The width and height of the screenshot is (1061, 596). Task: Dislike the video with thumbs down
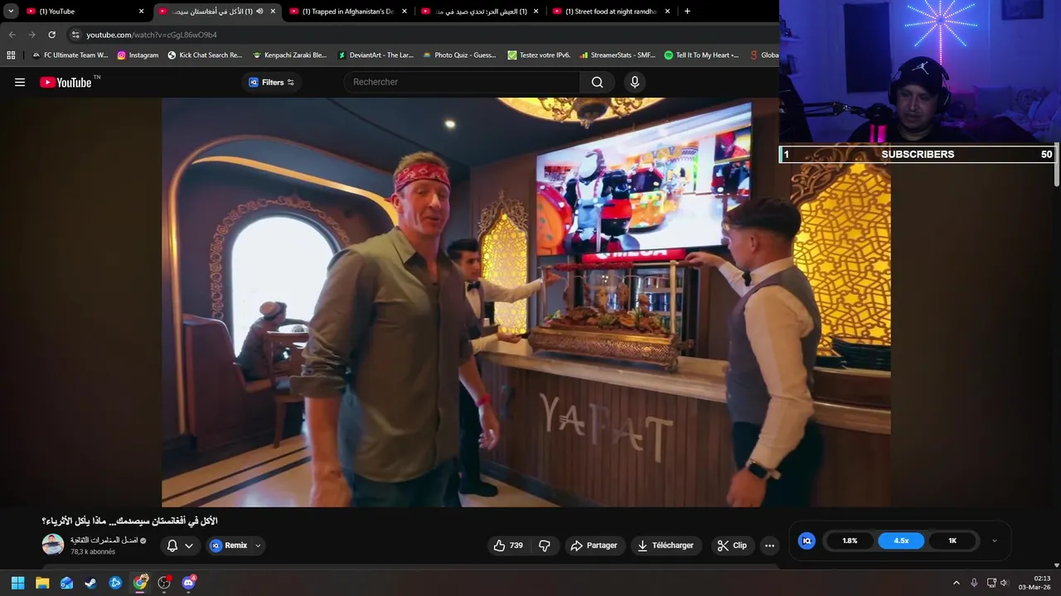[545, 546]
